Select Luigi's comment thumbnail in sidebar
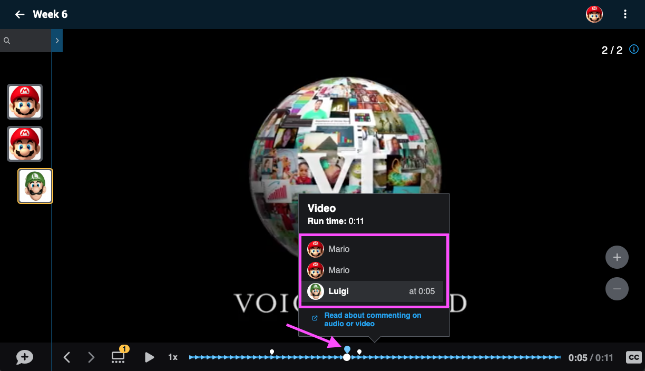Screen dimensions: 645x371 (x=35, y=186)
